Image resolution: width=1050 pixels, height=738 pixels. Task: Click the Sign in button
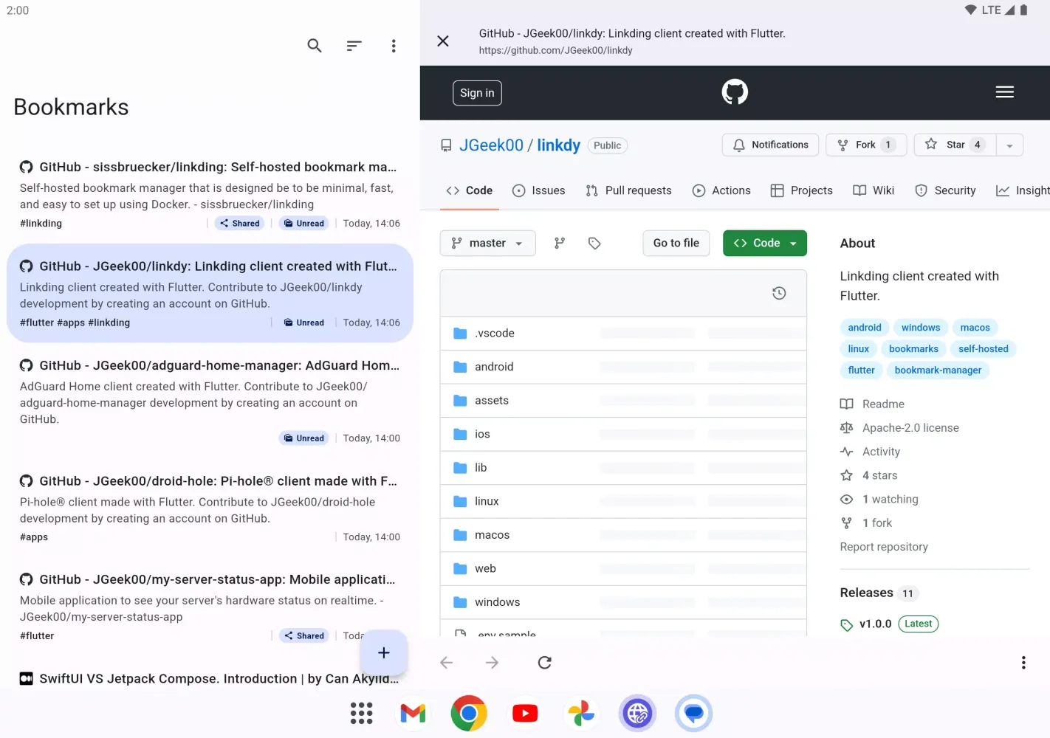coord(477,93)
